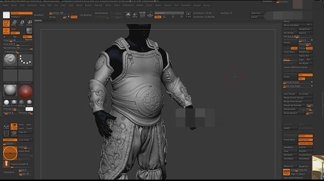Click the Del Higher button
The width and height of the screenshot is (324, 181).
(305, 63)
